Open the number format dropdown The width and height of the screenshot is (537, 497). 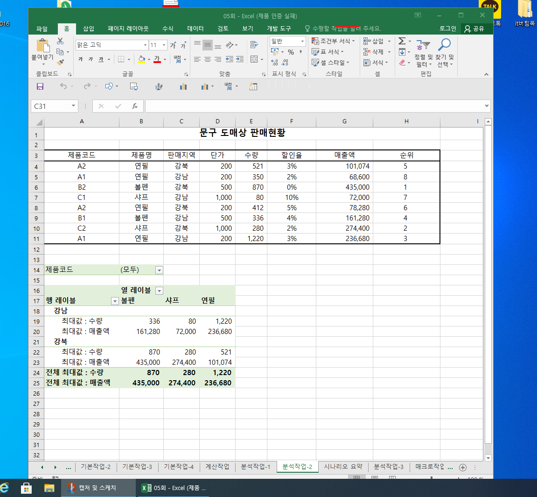tap(302, 41)
